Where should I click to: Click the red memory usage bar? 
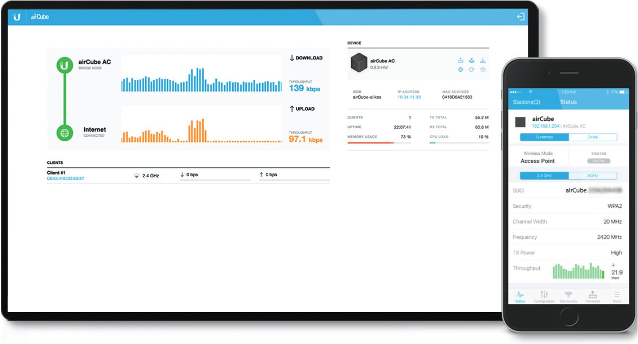pos(370,143)
